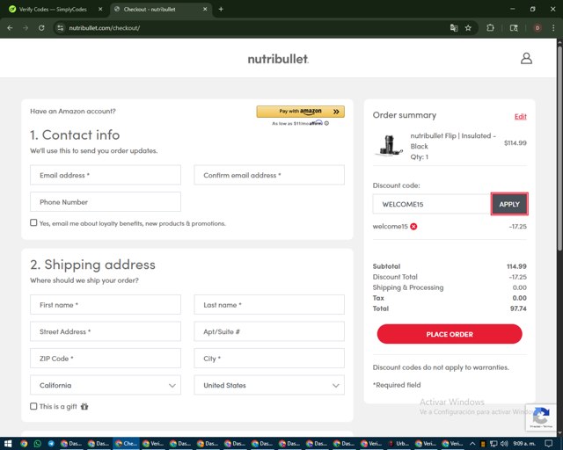Click the gift box icon
Viewport: 563px width, 450px height.
84,406
